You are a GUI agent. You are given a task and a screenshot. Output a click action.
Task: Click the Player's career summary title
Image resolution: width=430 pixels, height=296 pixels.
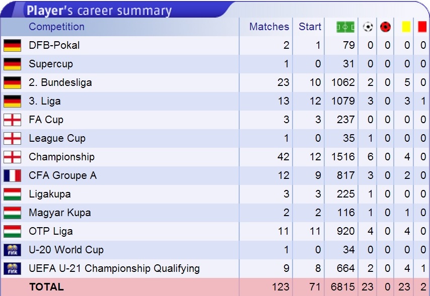click(x=99, y=11)
